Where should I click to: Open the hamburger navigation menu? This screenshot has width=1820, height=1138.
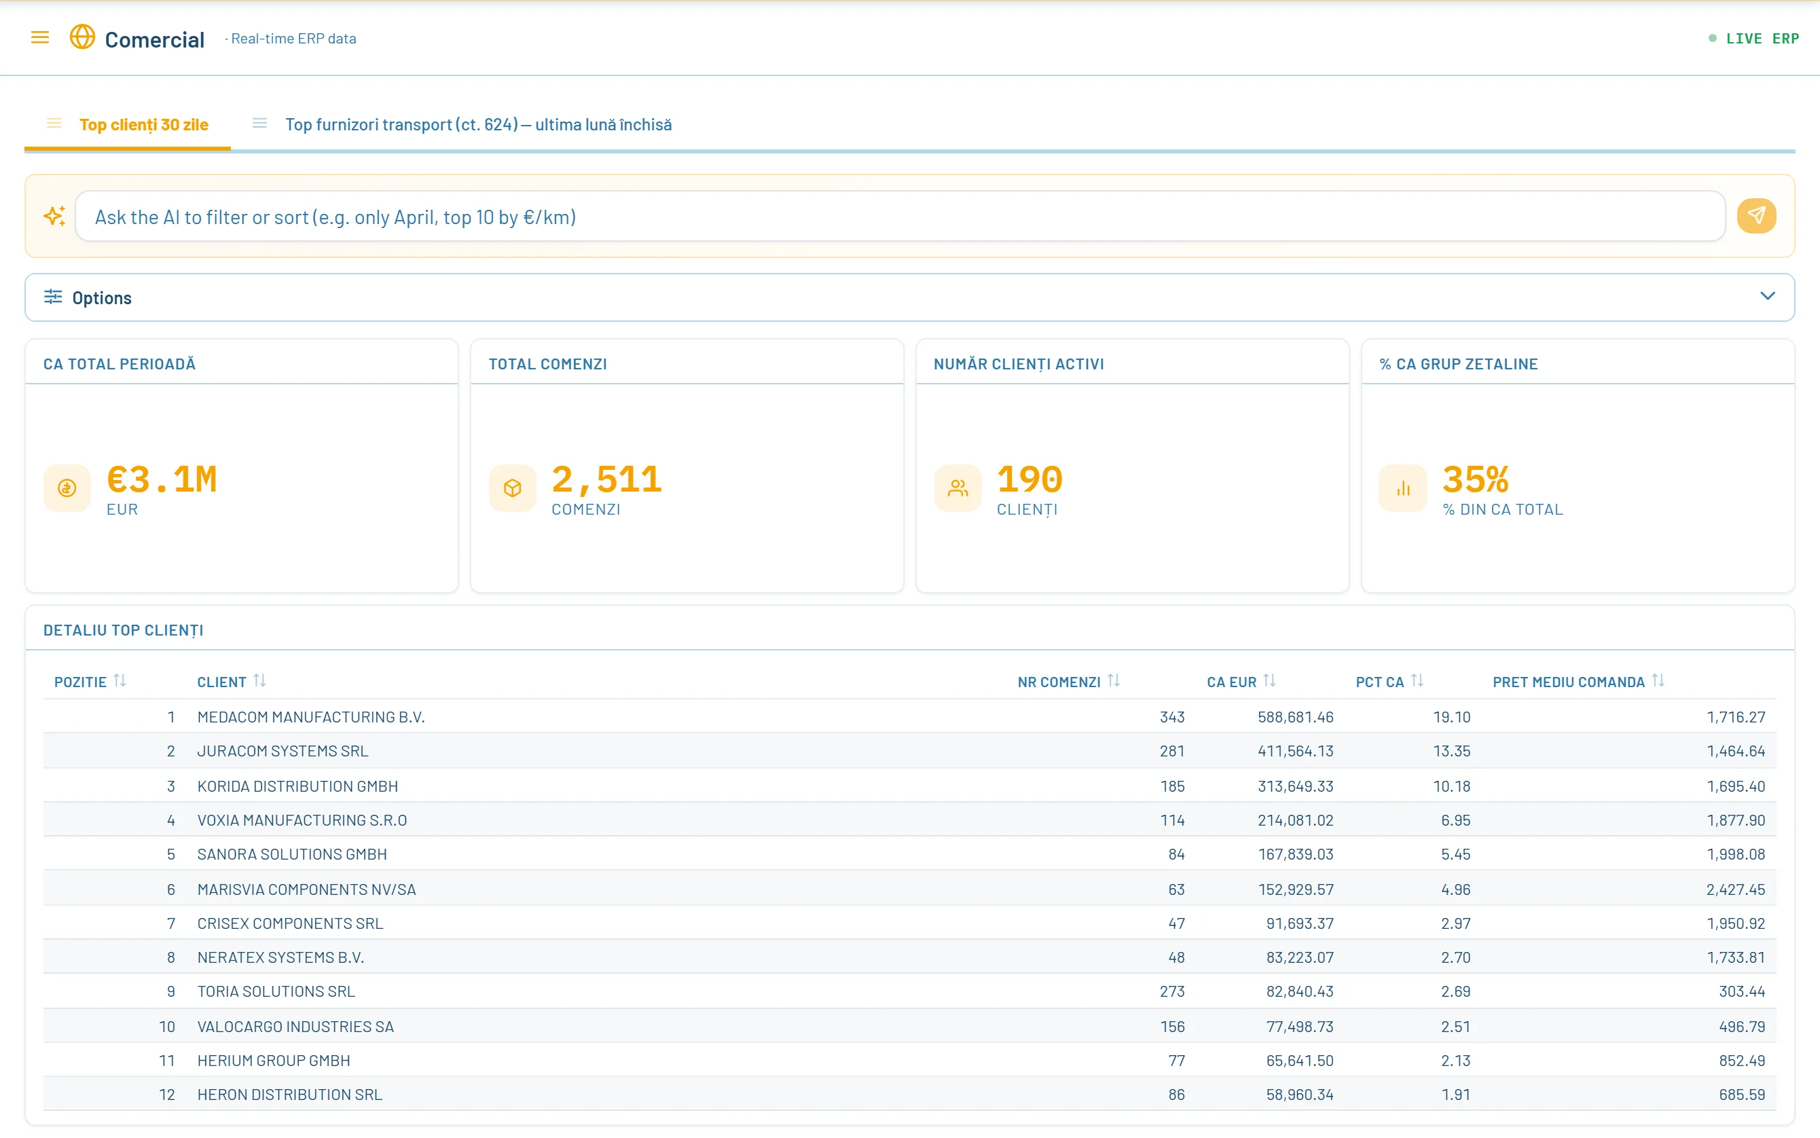pyautogui.click(x=40, y=37)
